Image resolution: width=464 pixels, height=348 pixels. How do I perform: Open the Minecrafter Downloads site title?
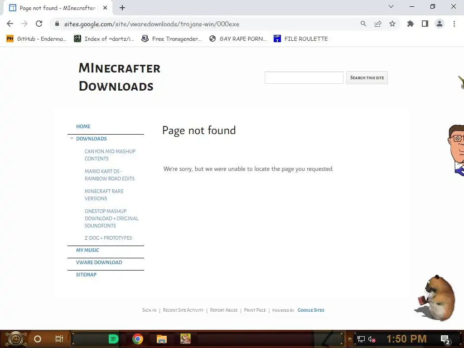119,77
